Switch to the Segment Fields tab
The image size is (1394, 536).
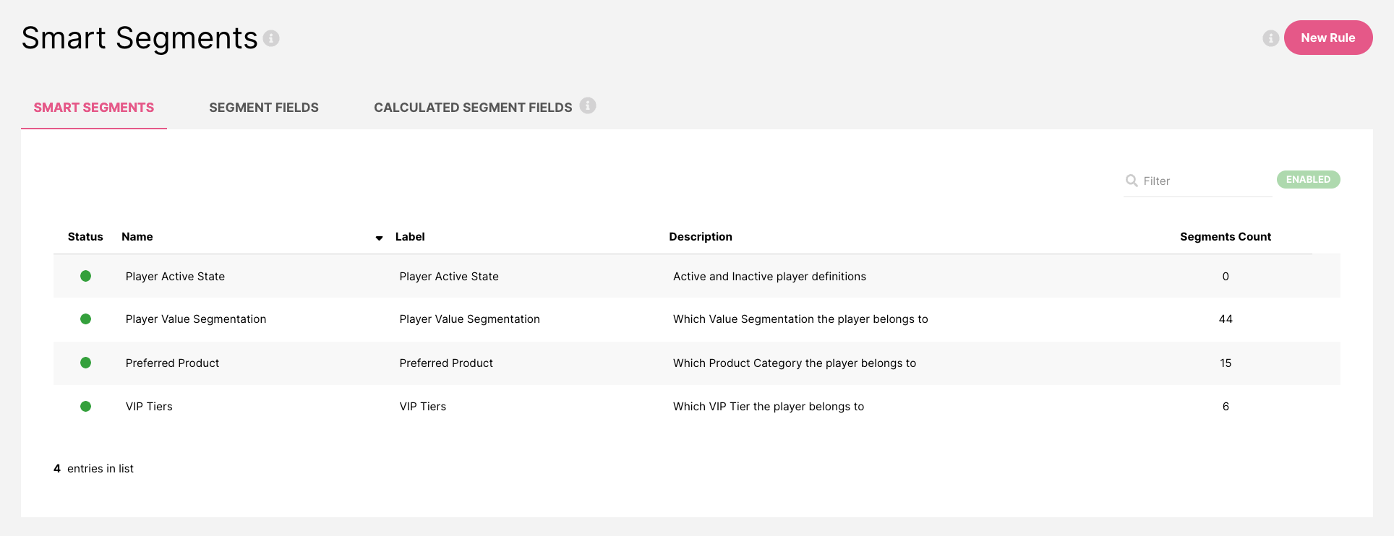(x=264, y=108)
